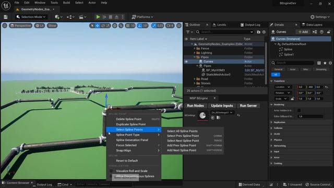Reset Location to default arrow
334x188 pixels.
click(326, 87)
